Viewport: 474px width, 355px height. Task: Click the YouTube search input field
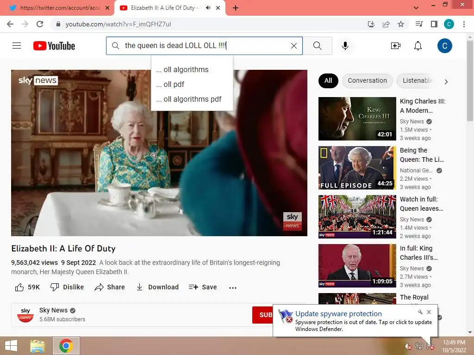click(204, 46)
